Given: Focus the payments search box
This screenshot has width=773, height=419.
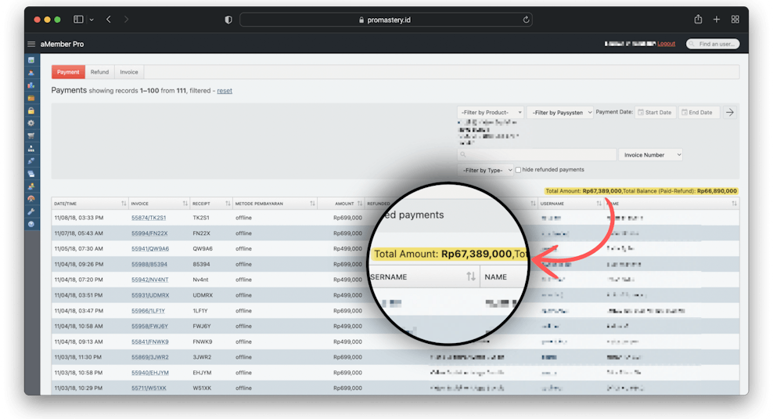Looking at the screenshot, I should pyautogui.click(x=537, y=155).
